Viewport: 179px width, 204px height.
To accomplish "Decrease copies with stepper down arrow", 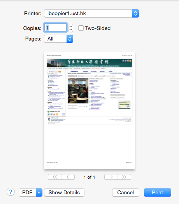I will click(71, 30).
